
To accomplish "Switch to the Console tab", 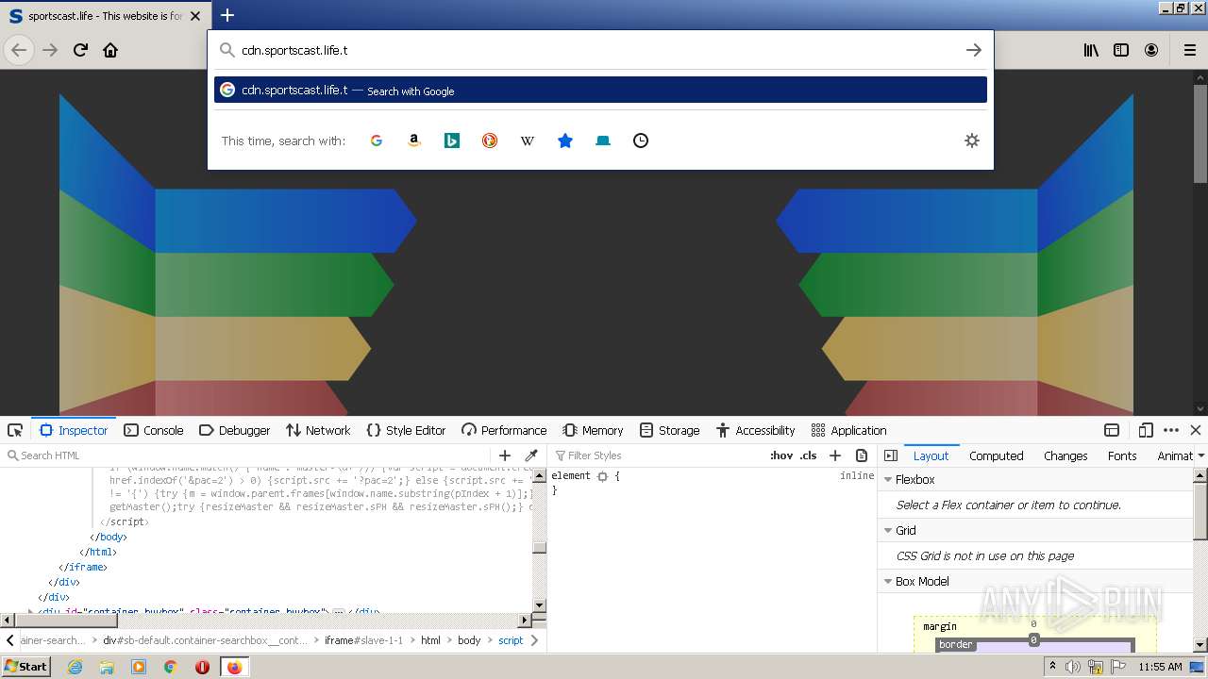I will [x=153, y=430].
